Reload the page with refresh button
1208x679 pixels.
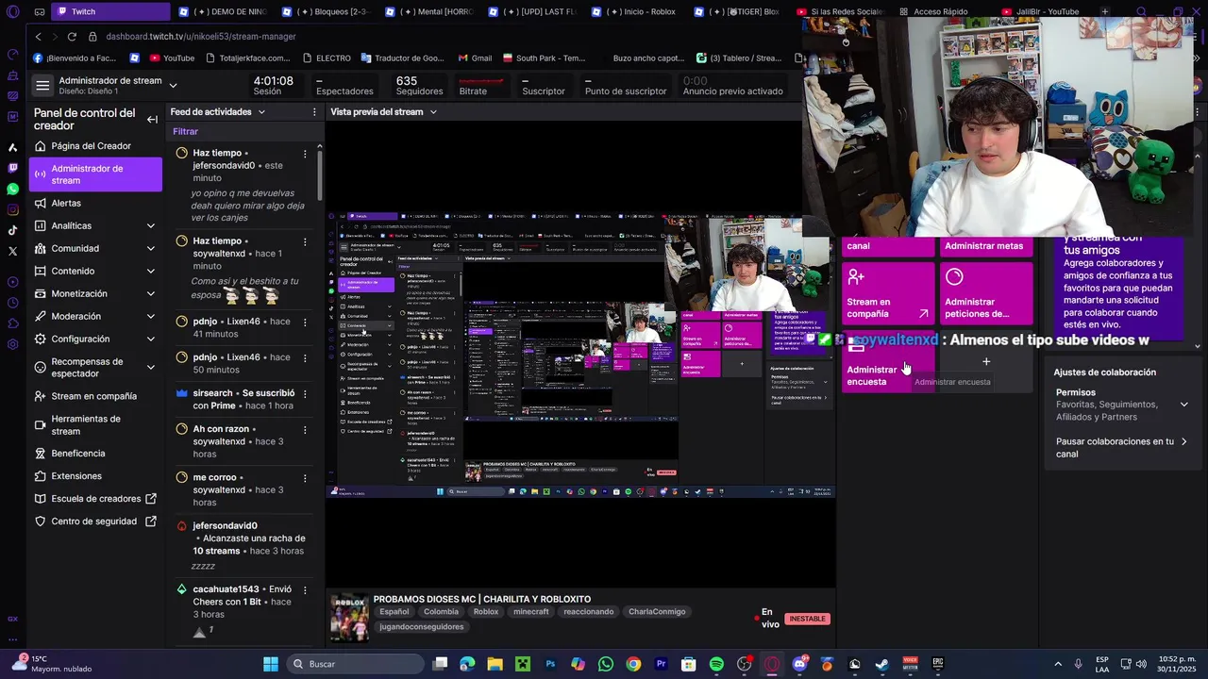[x=72, y=36]
